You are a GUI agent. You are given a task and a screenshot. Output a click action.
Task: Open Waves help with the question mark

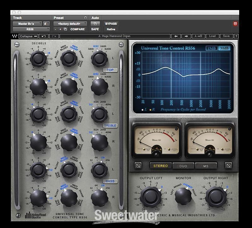pyautogui.click(x=236, y=36)
